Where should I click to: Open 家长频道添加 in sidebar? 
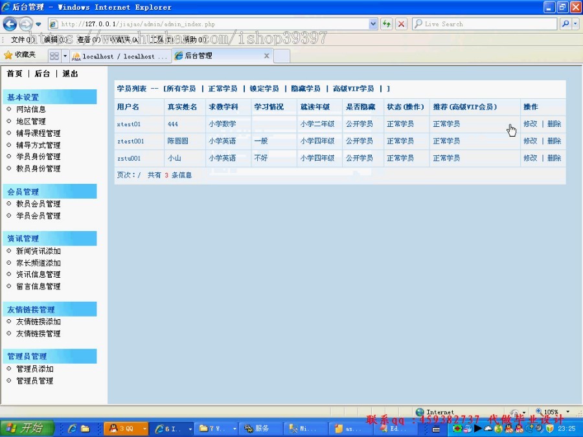[38, 263]
